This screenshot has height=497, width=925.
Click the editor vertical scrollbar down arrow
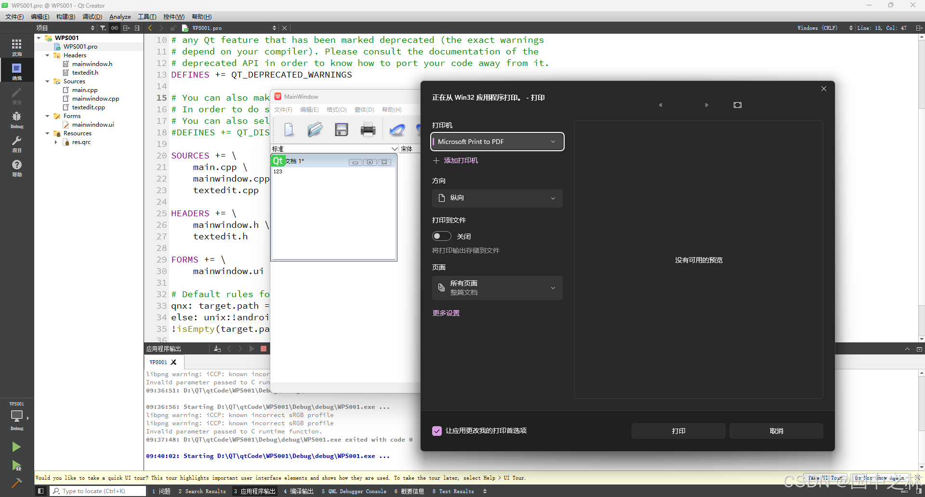point(921,339)
